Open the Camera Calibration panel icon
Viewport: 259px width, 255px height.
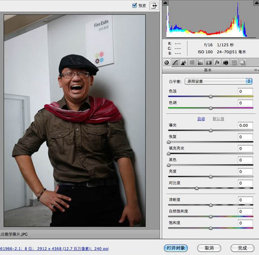(x=226, y=63)
